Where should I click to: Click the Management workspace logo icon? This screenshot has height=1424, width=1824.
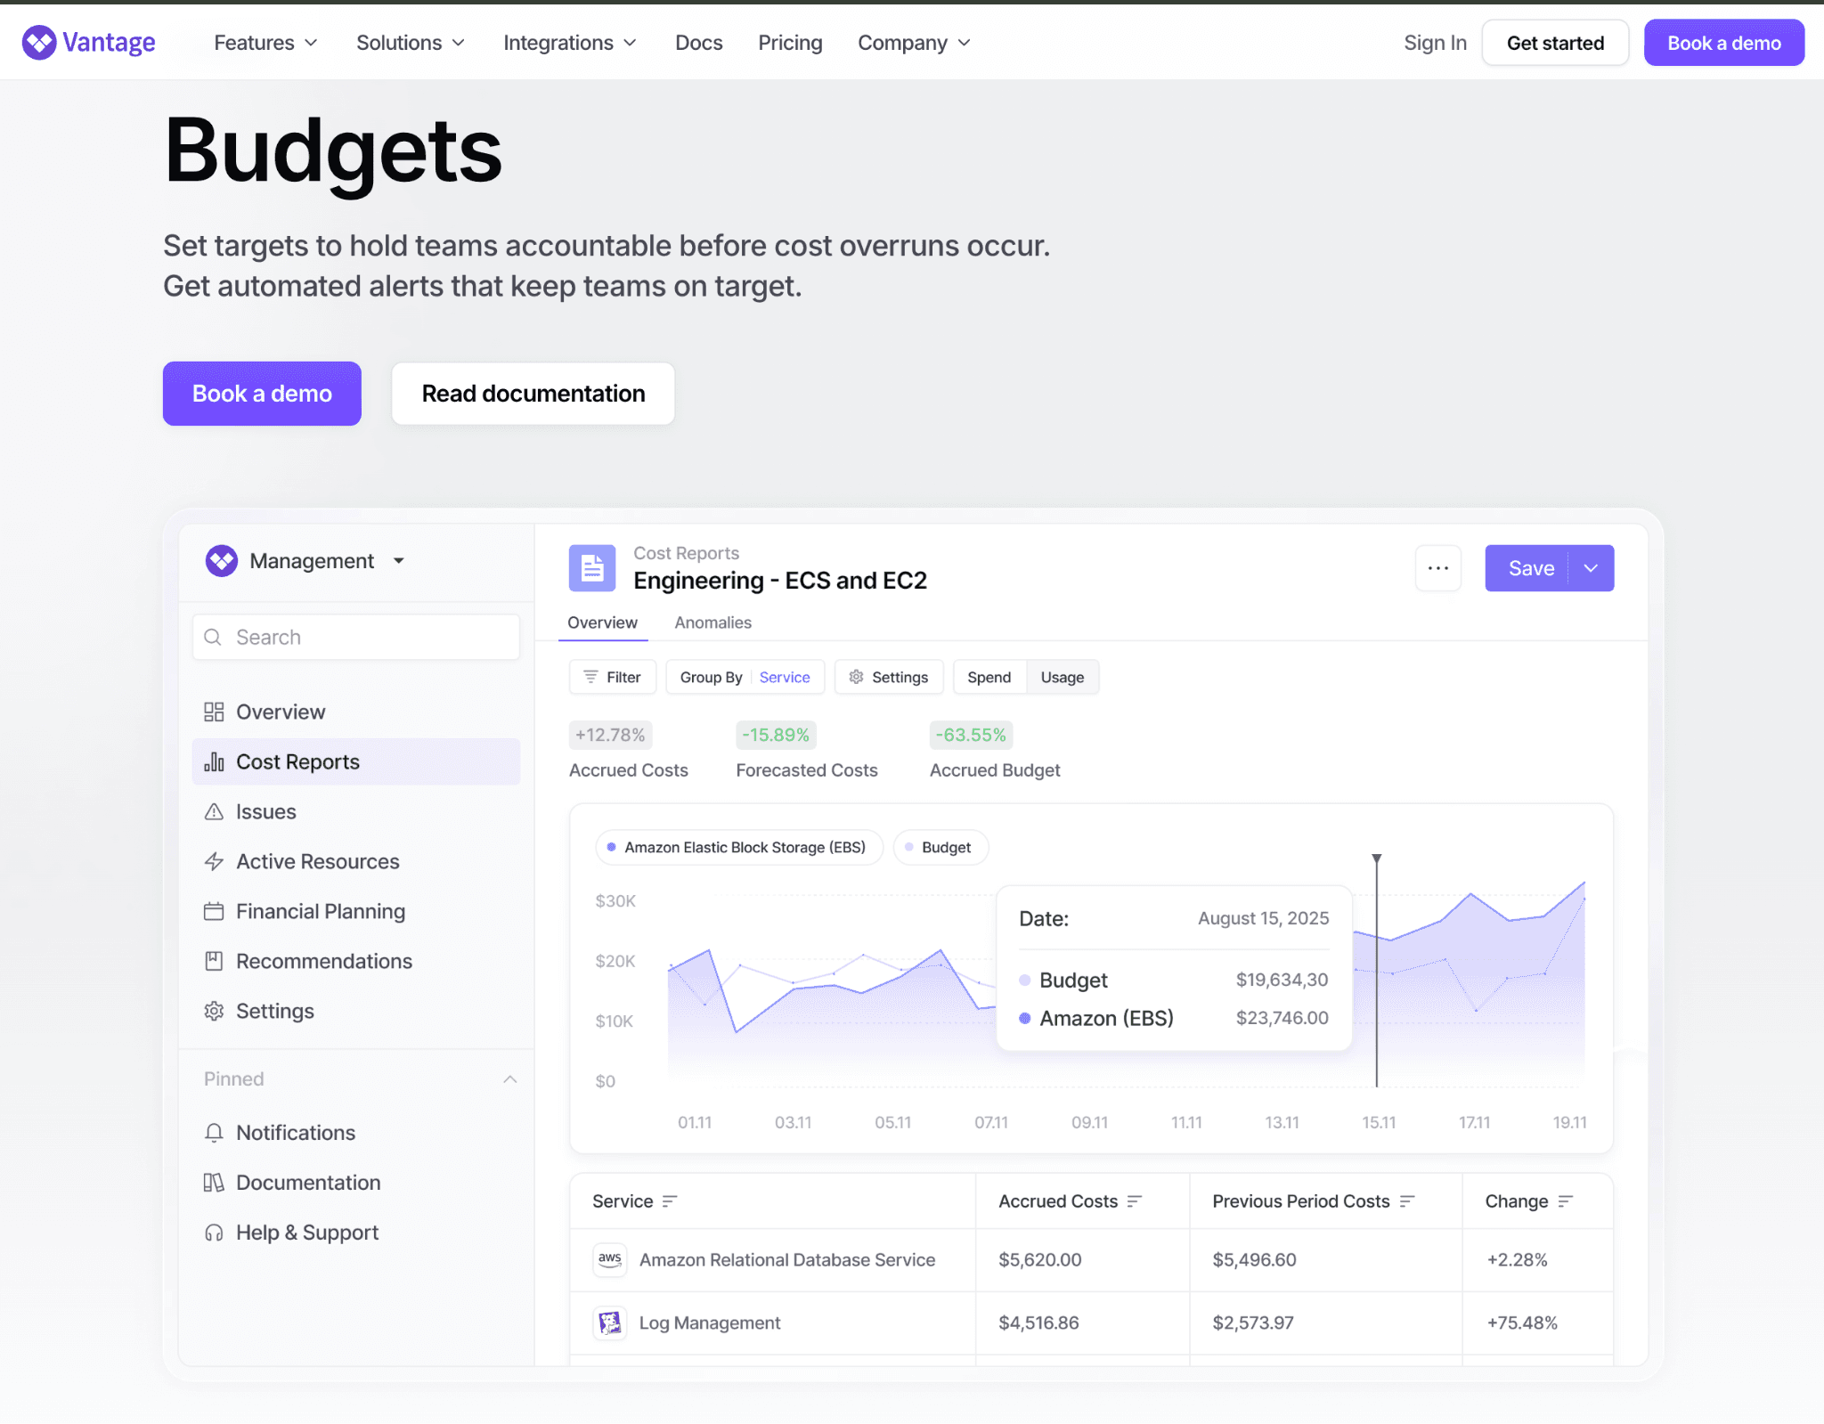pyautogui.click(x=222, y=561)
